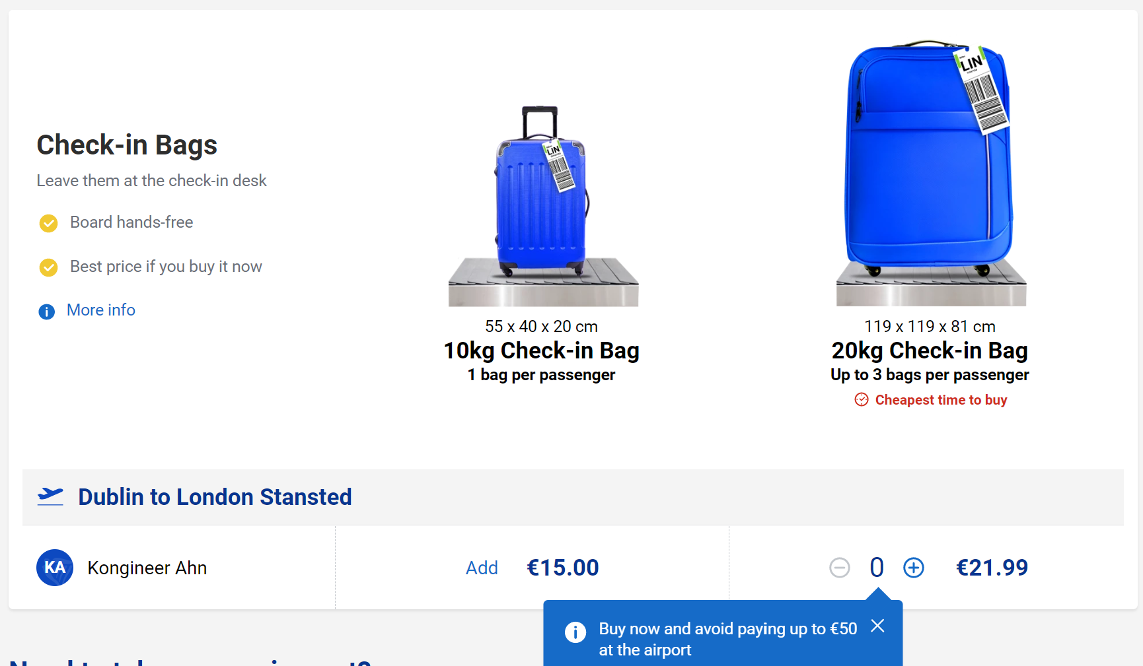Image resolution: width=1143 pixels, height=666 pixels.
Task: Click the checkmark beside Board hands-free
Action: 48,223
